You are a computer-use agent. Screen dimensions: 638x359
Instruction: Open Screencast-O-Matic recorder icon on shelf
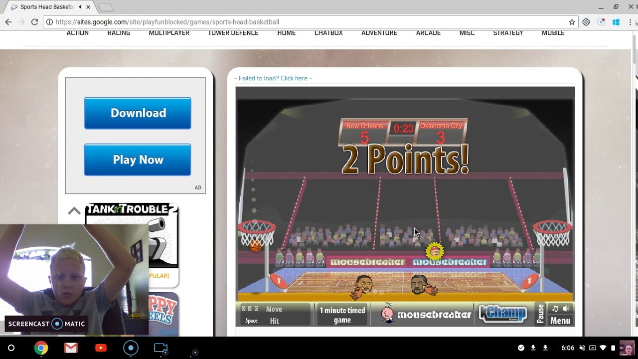coord(131,348)
